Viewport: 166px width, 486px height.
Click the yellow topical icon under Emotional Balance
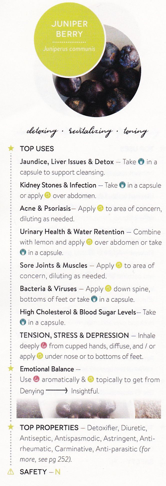point(91,379)
